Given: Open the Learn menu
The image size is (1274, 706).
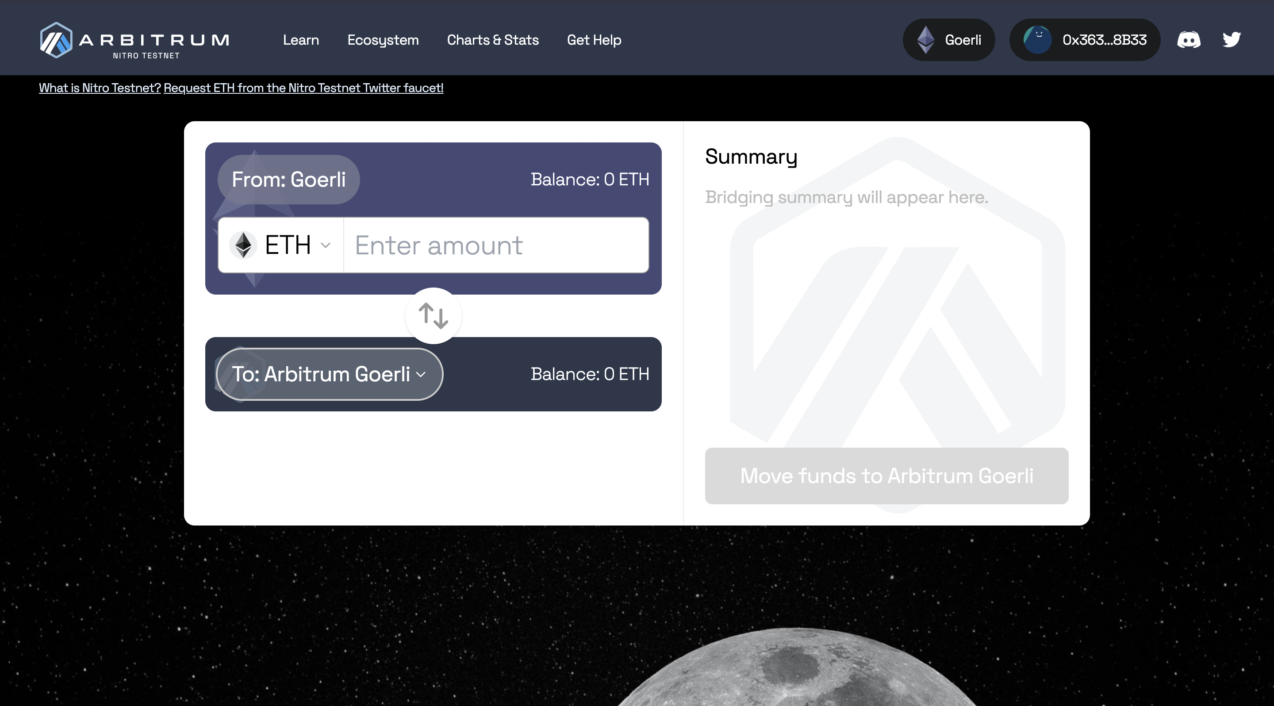Looking at the screenshot, I should point(301,39).
